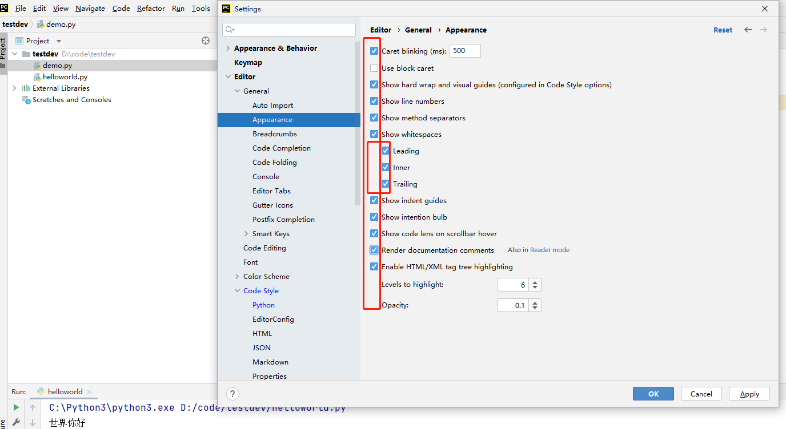The image size is (786, 429).
Task: Toggle Show intention bulb checkbox
Action: point(374,217)
